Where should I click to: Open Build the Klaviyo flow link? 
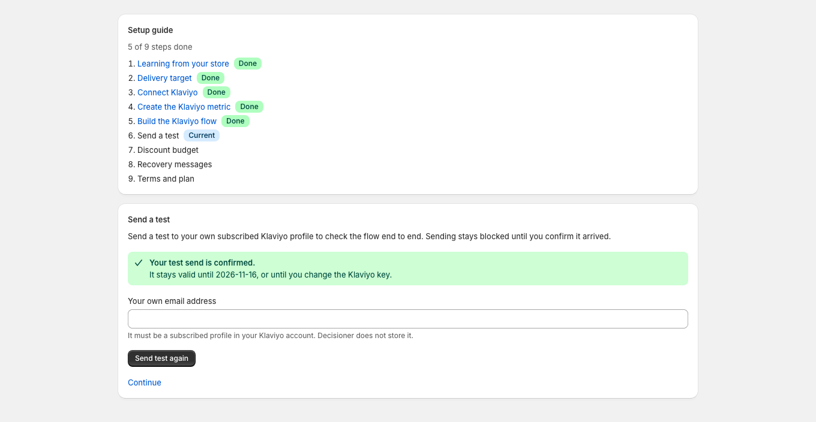(177, 121)
